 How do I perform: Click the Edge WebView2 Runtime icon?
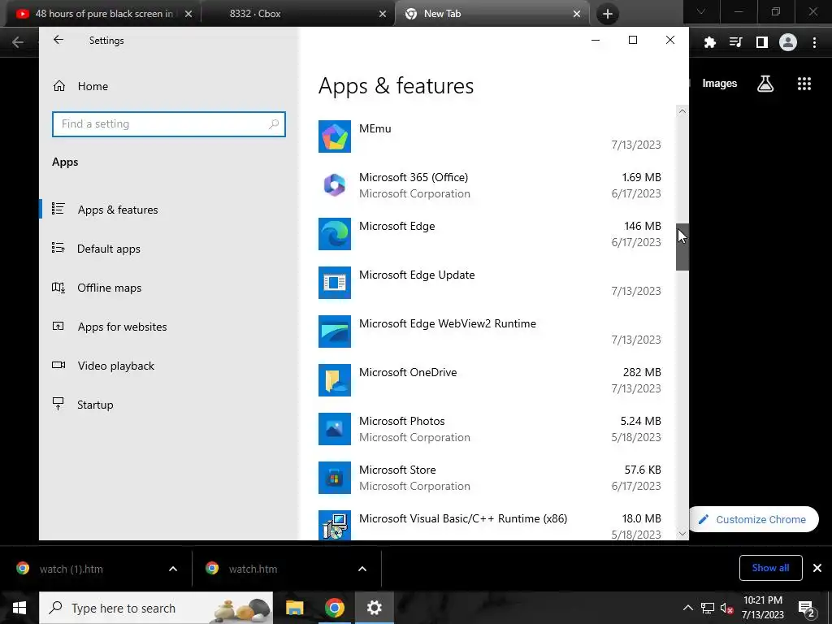tap(334, 331)
